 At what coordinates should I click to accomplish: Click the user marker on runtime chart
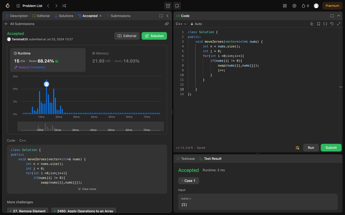coord(47,84)
